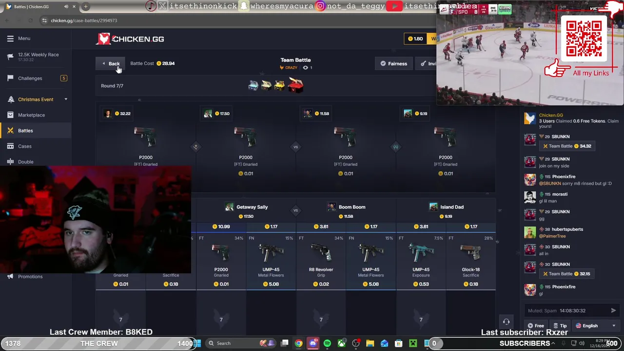Click the spectator eye icon under Team Battle
624x351 pixels.
305,68
